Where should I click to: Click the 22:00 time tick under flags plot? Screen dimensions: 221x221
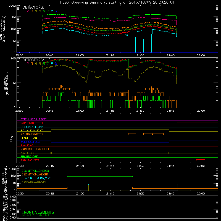[201, 166]
